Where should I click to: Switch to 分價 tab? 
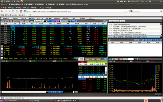click(93, 59)
